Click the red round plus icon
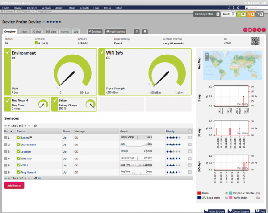 259,30
